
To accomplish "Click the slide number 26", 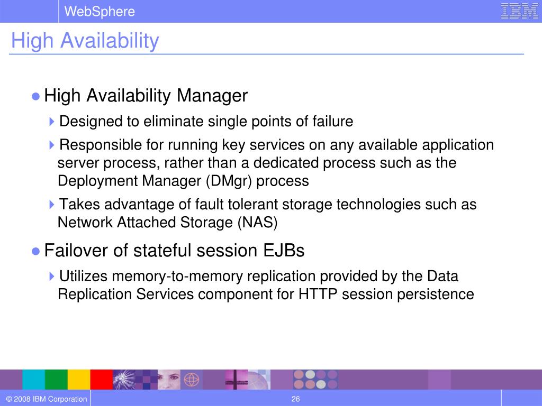I will coord(295,399).
